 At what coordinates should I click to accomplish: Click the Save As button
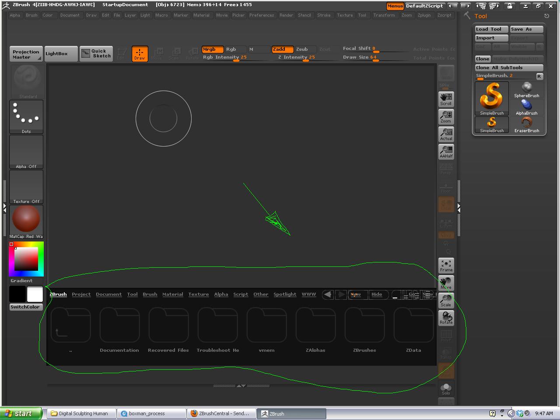coord(527,29)
